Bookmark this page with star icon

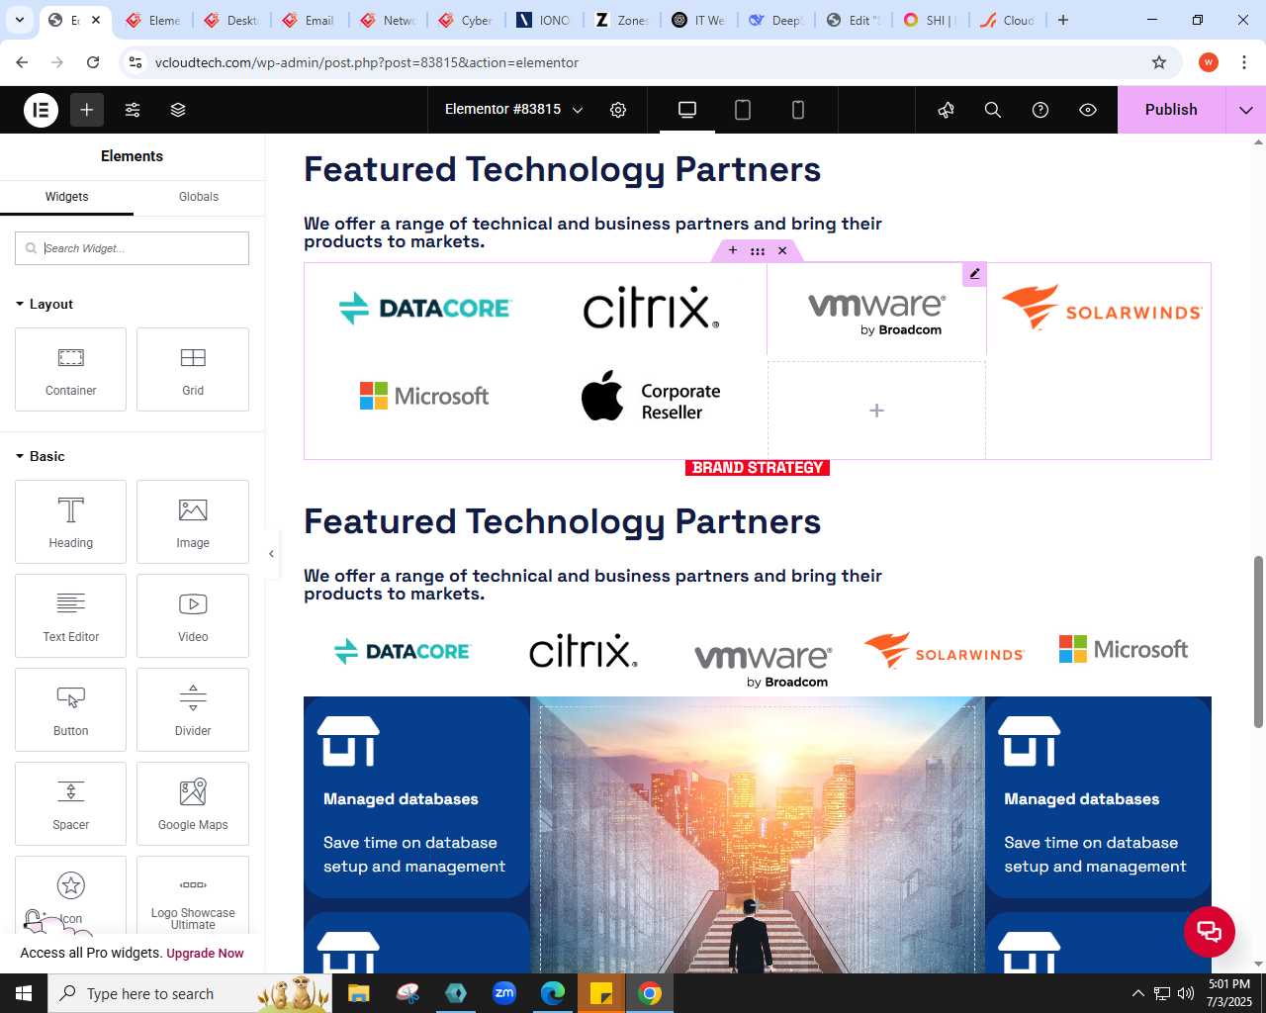coord(1159,62)
